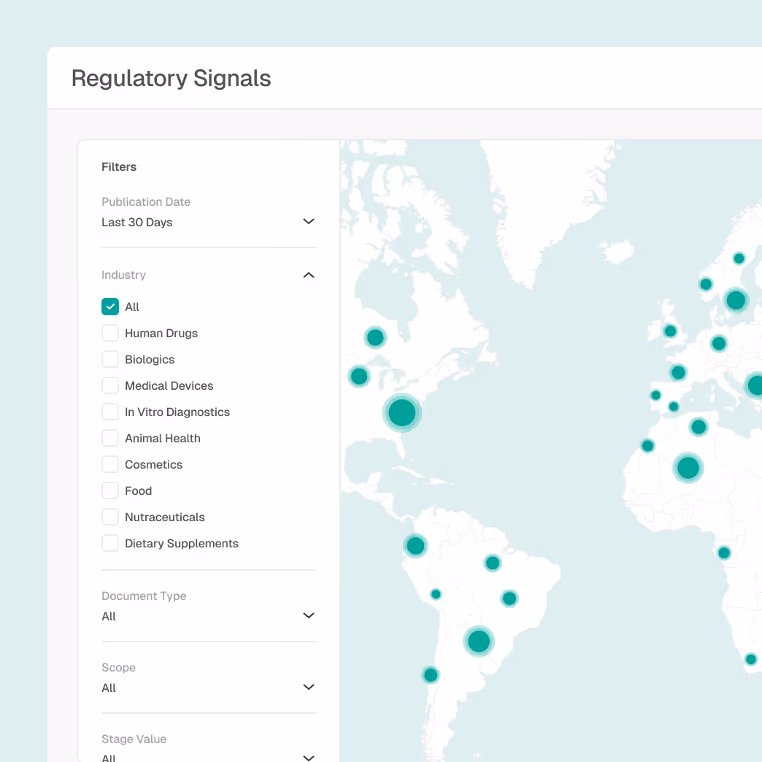Image resolution: width=762 pixels, height=762 pixels.
Task: Open the large cluster marker over Scandinavia
Action: pos(736,300)
